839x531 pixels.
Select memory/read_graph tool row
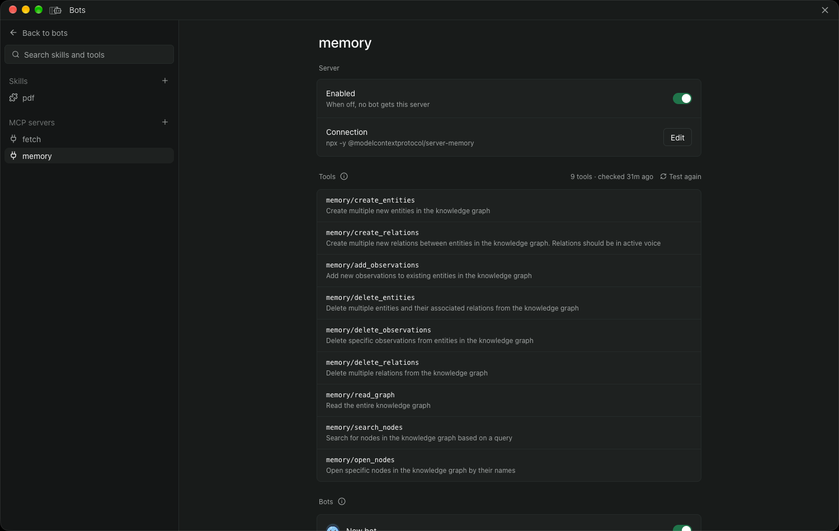coord(509,400)
